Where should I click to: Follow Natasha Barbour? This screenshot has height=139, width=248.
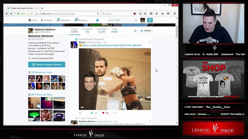(x=146, y=31)
